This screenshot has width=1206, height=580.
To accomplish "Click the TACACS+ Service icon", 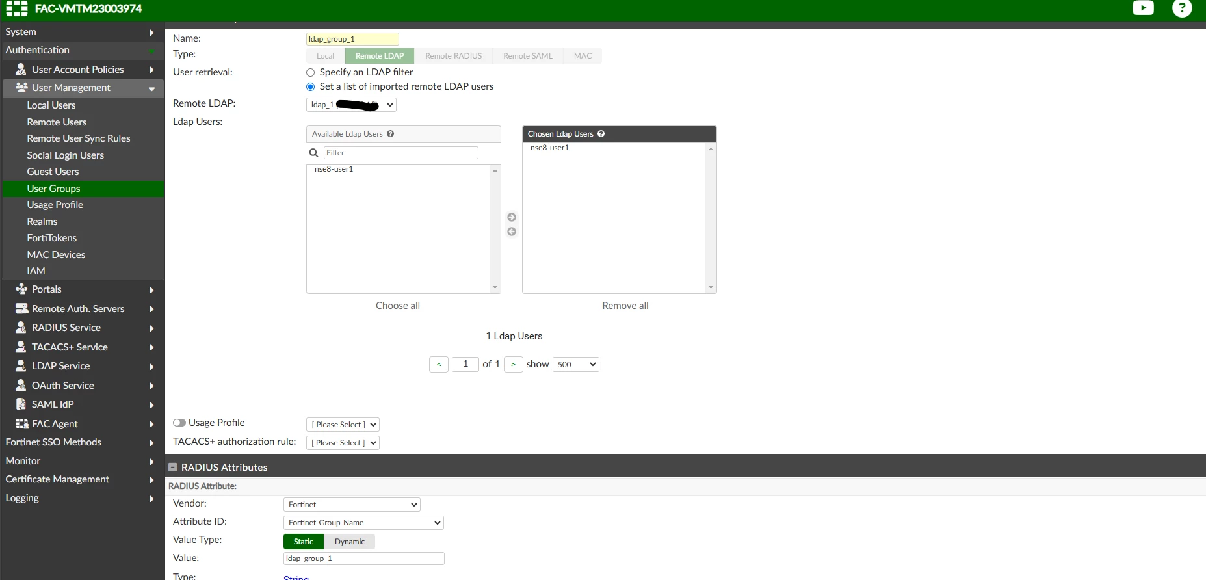I will tap(21, 347).
